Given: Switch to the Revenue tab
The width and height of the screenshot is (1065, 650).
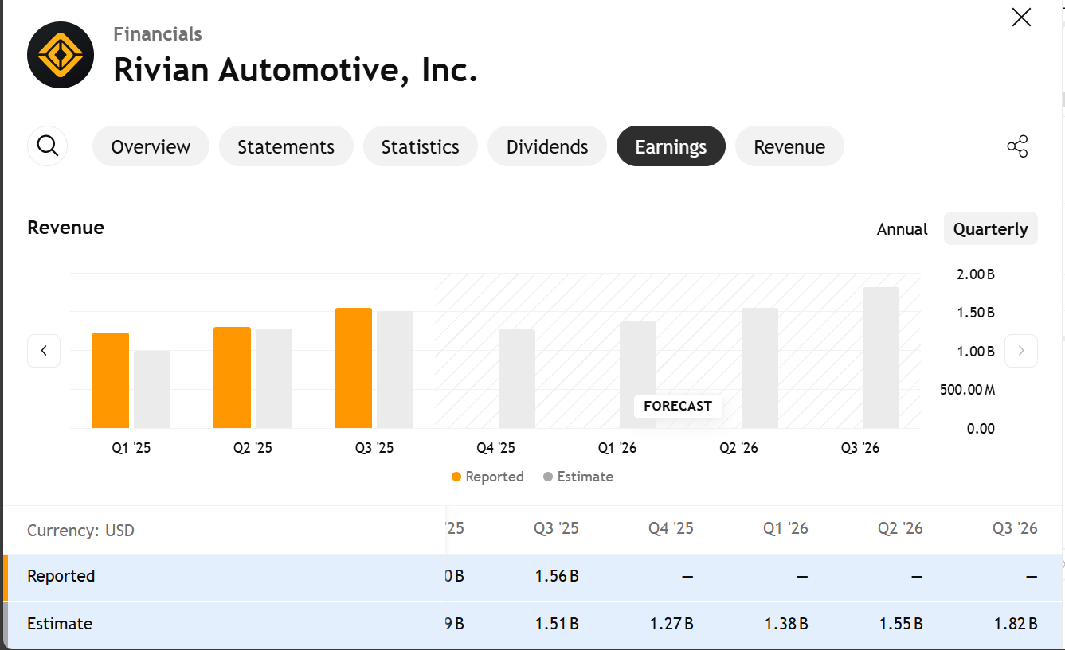Looking at the screenshot, I should (789, 146).
